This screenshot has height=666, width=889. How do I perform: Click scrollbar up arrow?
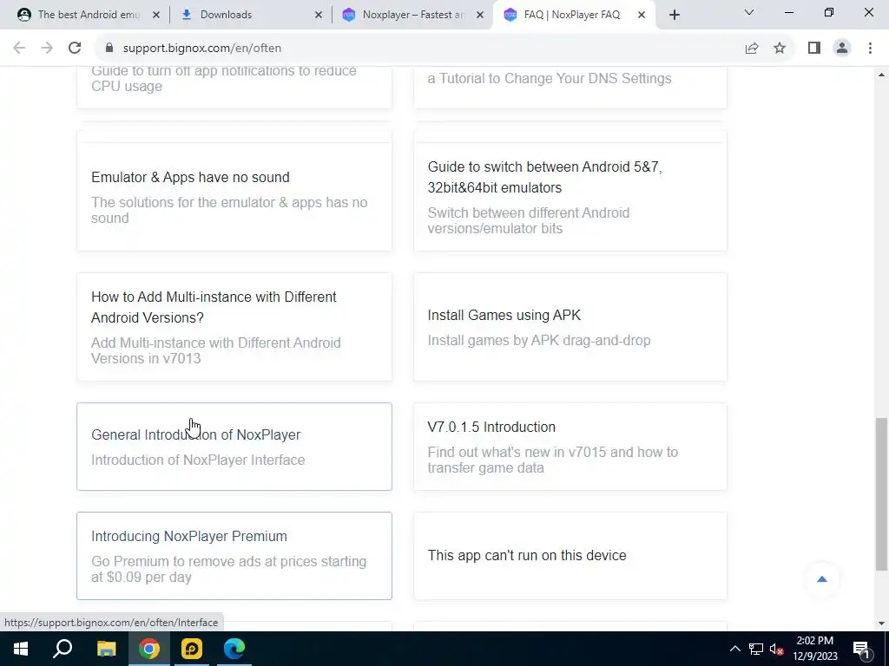[x=881, y=75]
